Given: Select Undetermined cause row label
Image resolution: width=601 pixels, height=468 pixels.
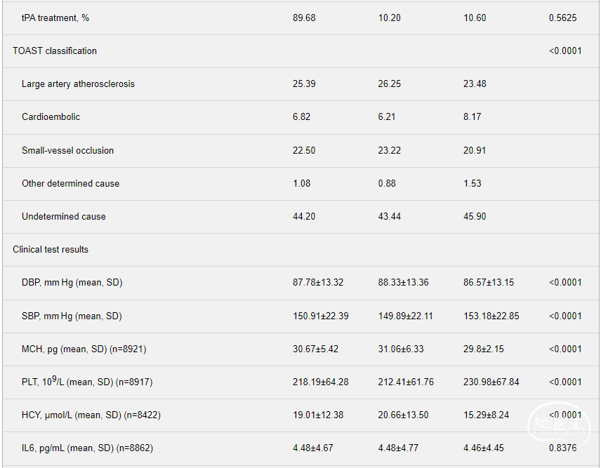Looking at the screenshot, I should [x=64, y=216].
